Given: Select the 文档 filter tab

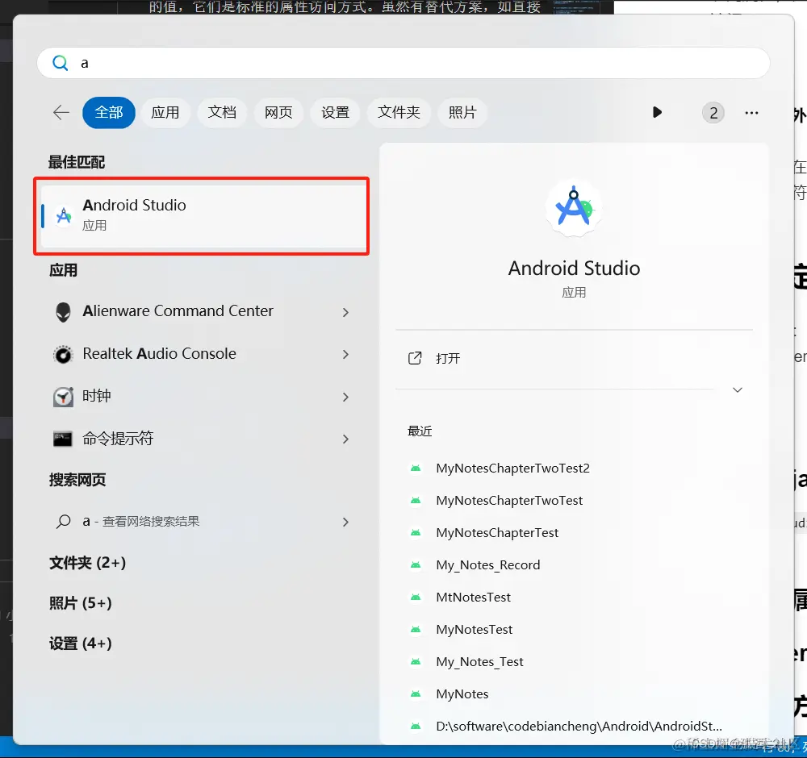Looking at the screenshot, I should coord(222,112).
